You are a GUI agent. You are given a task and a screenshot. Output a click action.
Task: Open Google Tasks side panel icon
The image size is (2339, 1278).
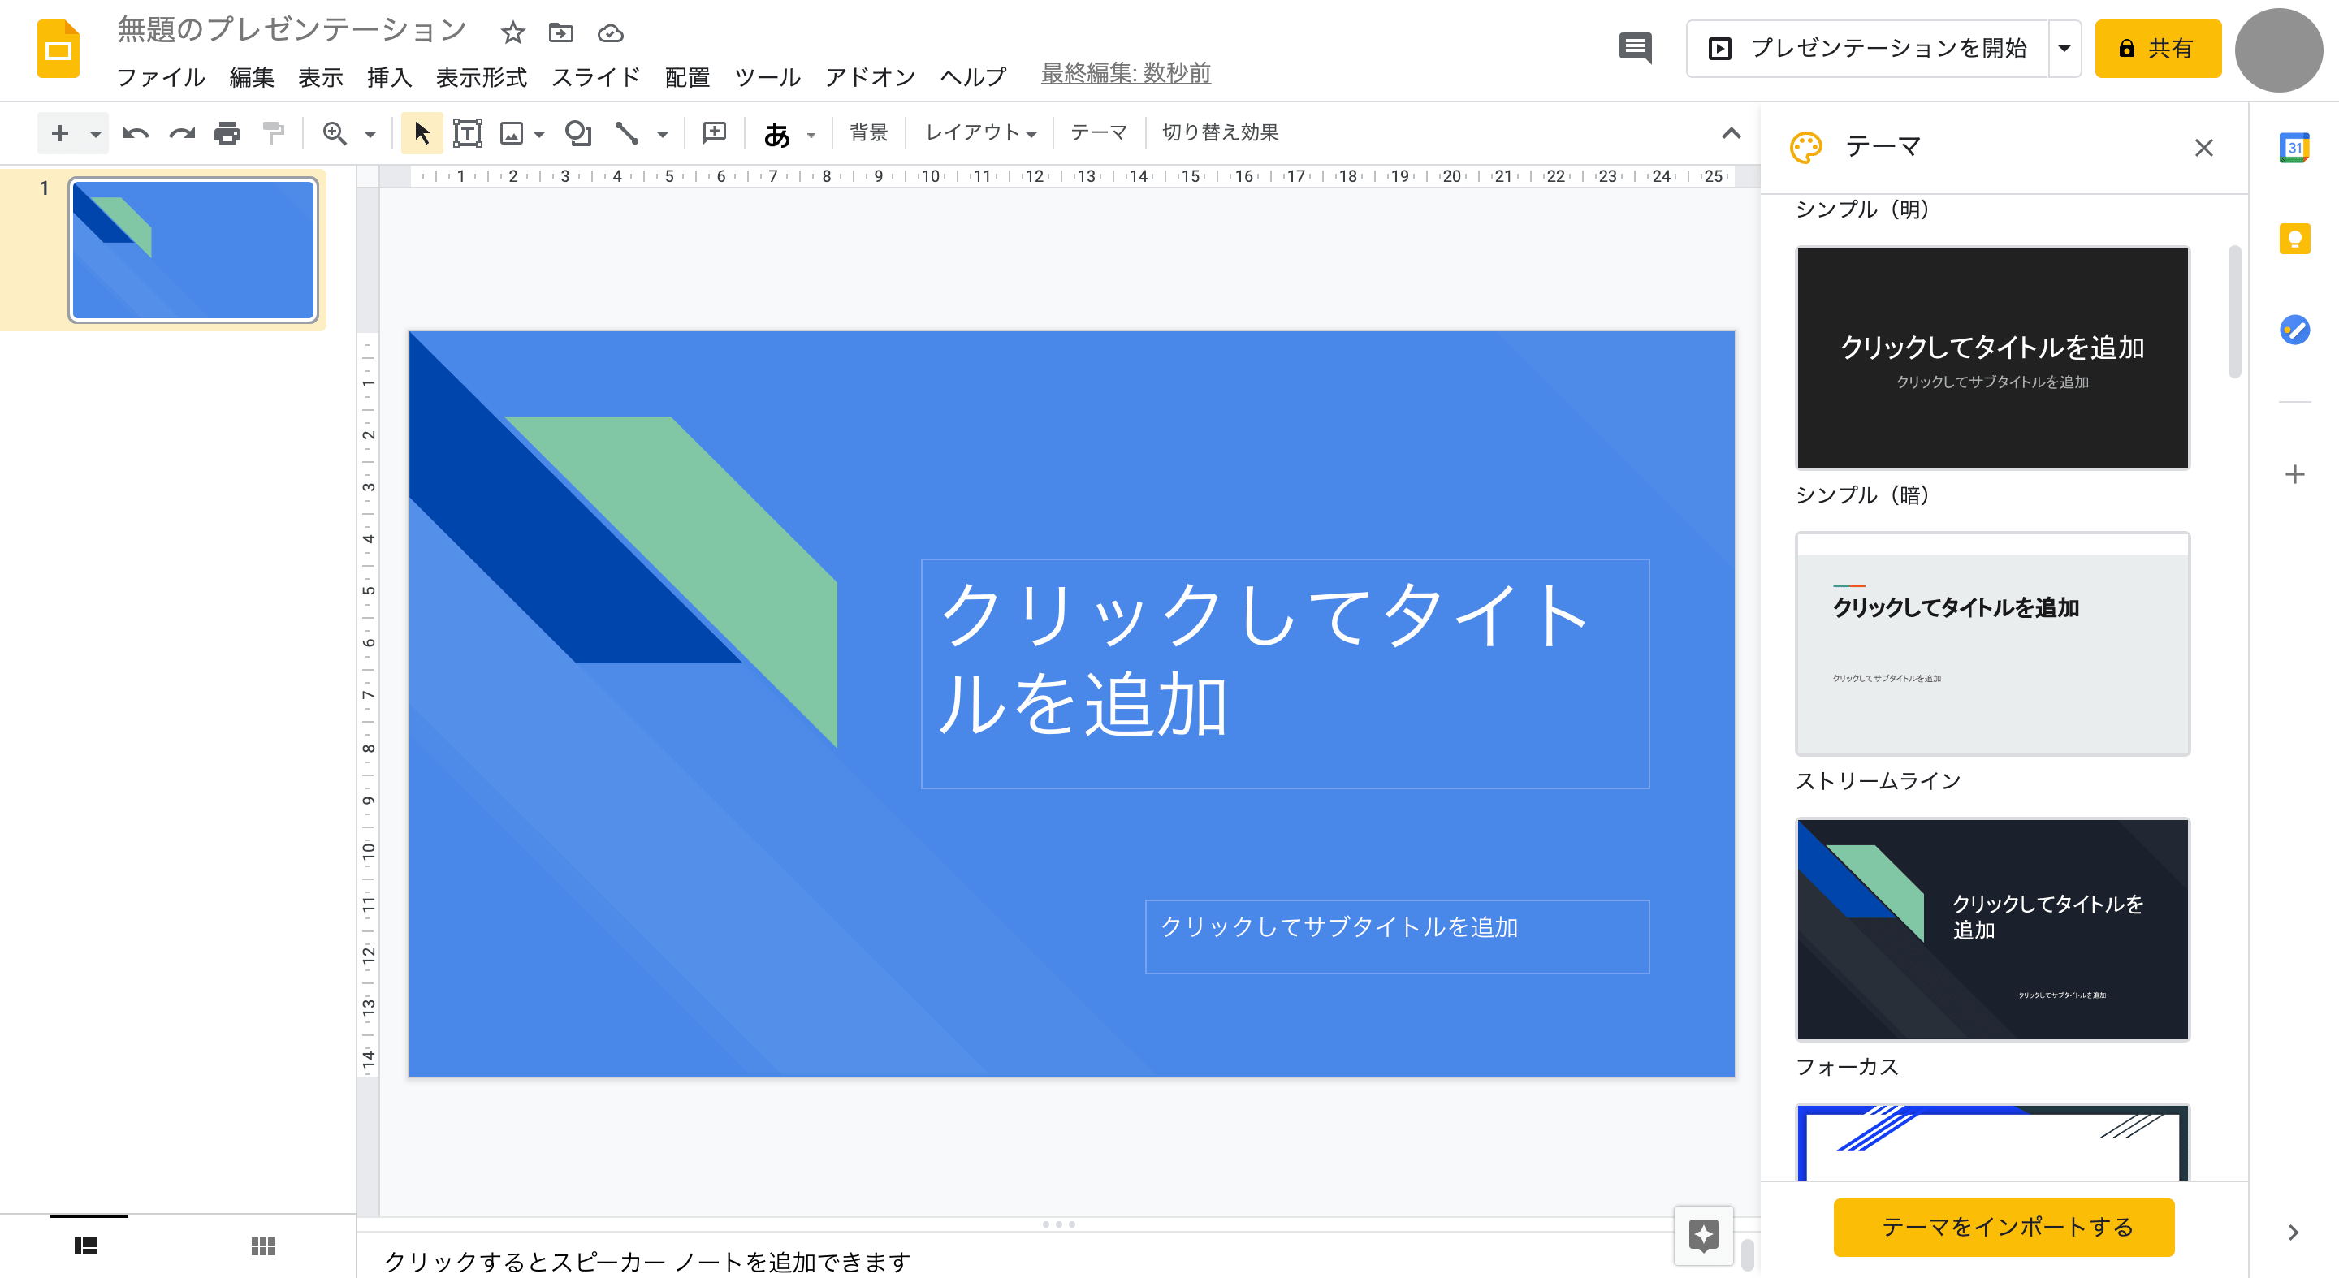(x=2294, y=330)
